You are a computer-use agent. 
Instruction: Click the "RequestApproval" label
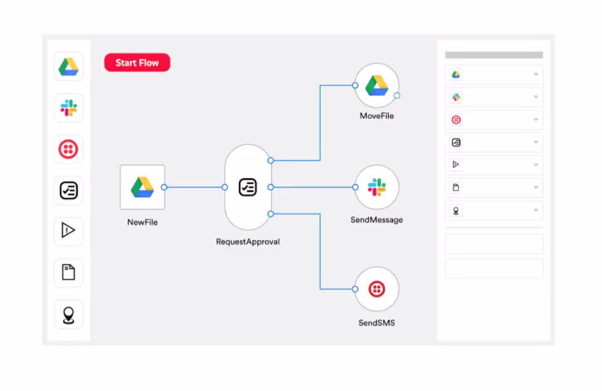[x=248, y=242]
